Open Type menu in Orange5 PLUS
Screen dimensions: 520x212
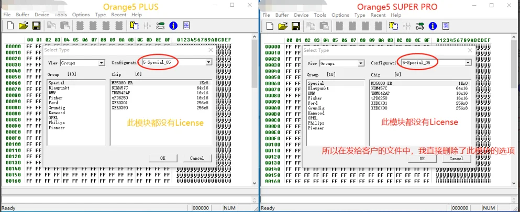tap(100, 15)
